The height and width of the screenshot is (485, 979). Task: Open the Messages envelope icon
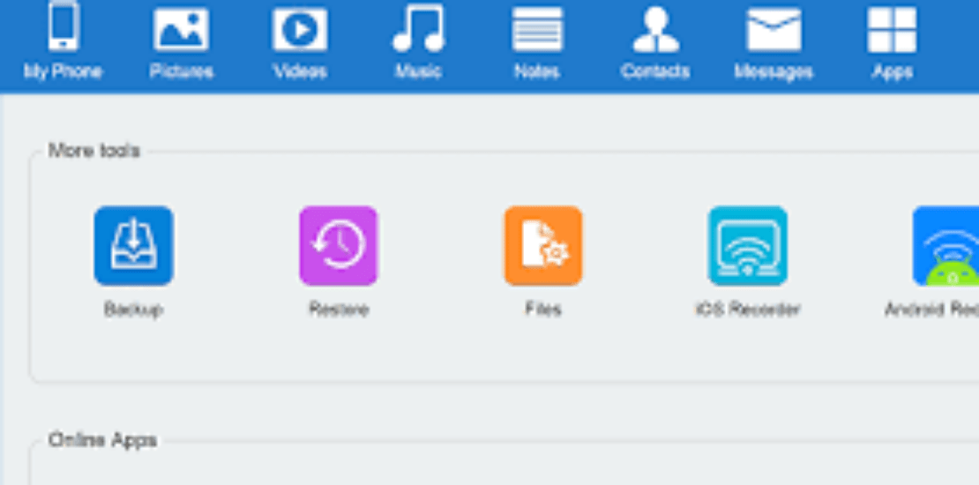tap(774, 29)
